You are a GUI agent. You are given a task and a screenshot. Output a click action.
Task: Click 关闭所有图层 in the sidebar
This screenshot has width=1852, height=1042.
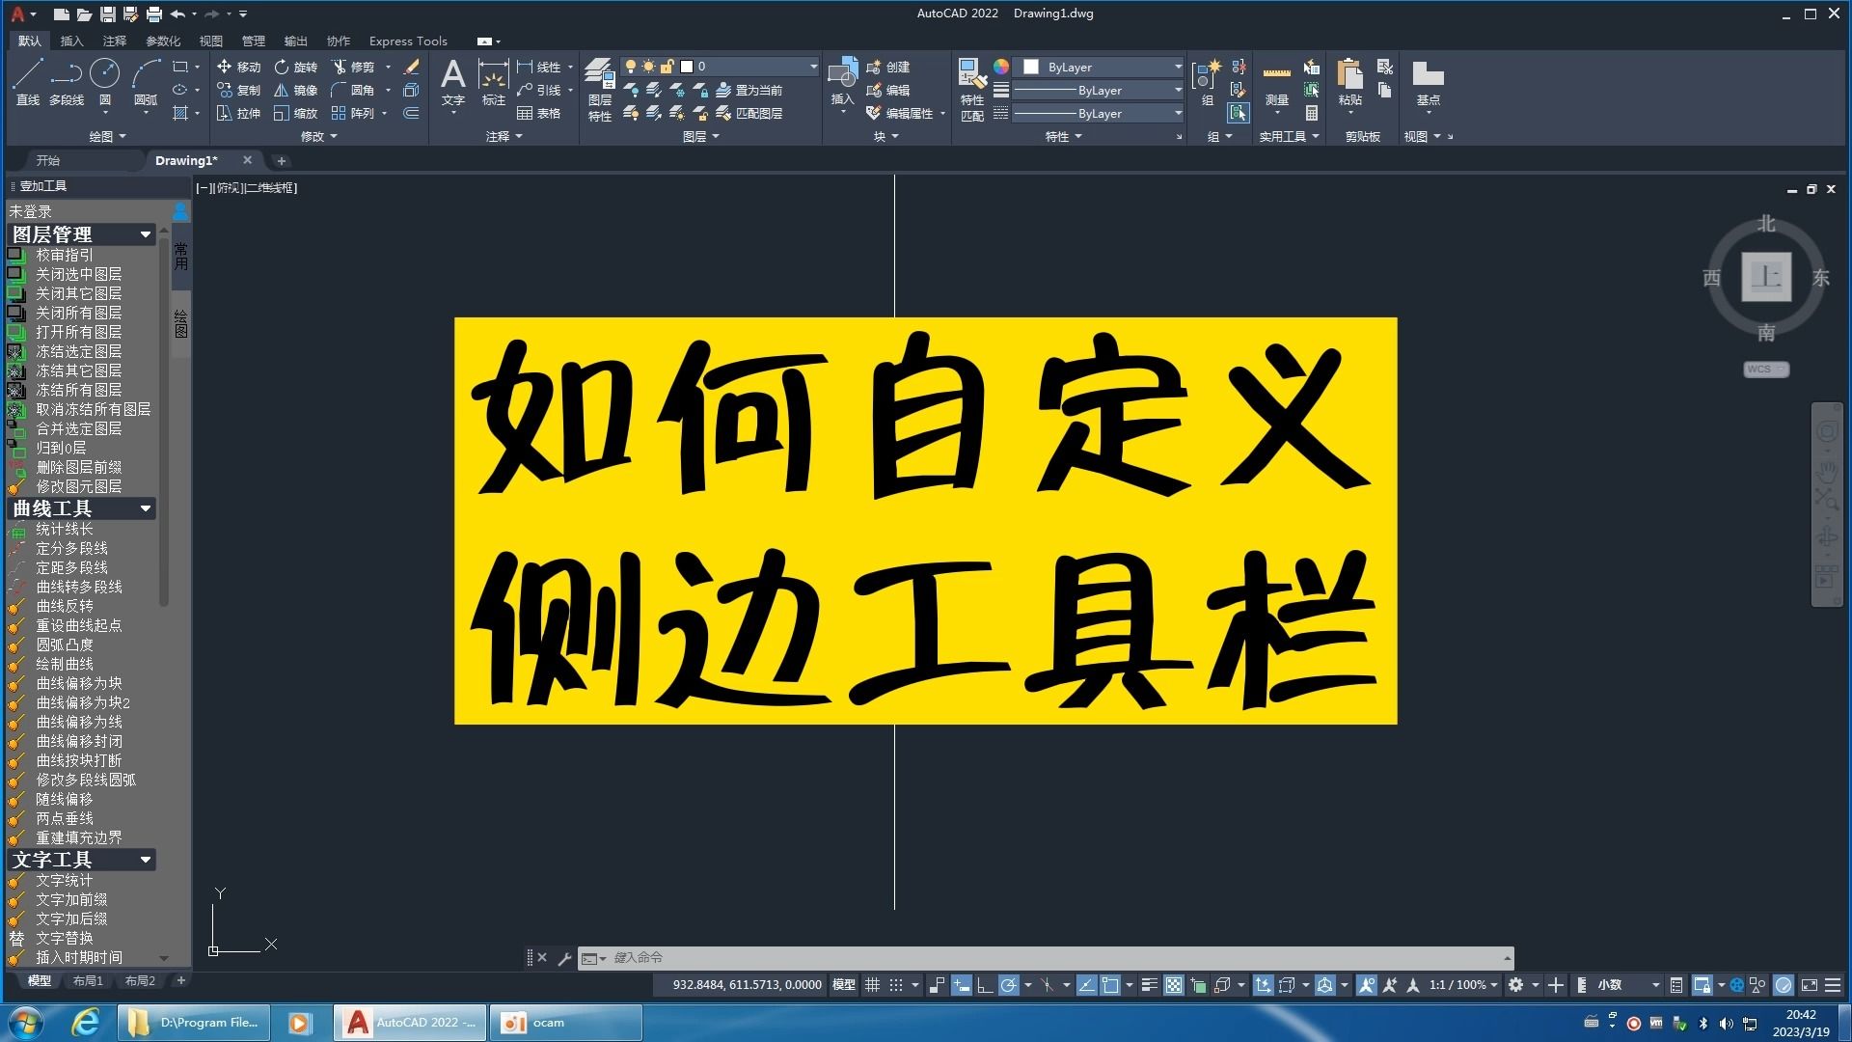[80, 313]
